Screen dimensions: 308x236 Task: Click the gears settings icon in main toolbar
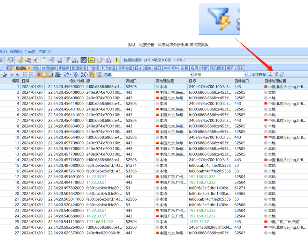pos(20,60)
